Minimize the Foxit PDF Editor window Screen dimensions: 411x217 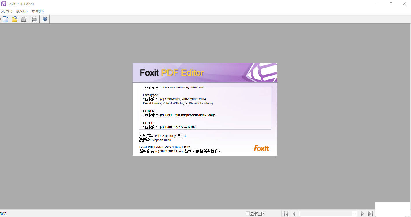pos(378,4)
